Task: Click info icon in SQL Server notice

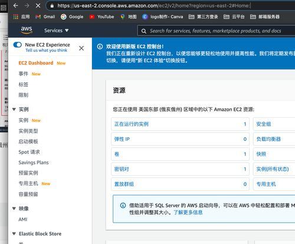Action: click(x=123, y=206)
